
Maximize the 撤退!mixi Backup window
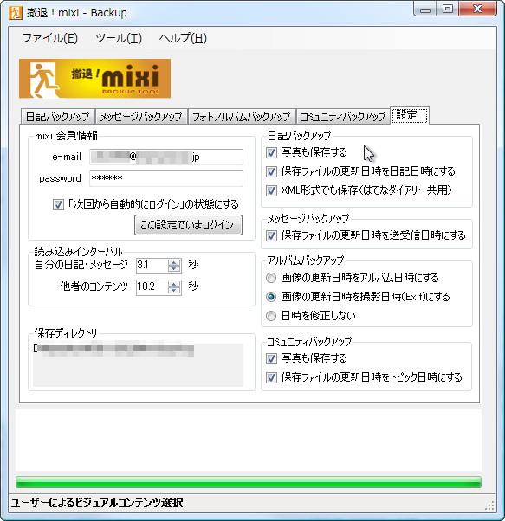[448, 9]
